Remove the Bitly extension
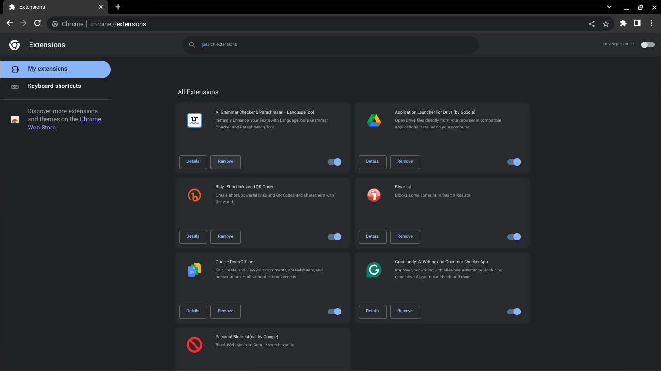This screenshot has height=371, width=661. (225, 237)
